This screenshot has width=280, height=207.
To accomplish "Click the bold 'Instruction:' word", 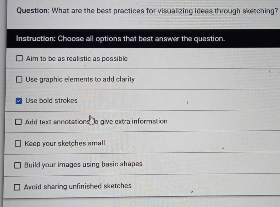I will tap(36, 39).
